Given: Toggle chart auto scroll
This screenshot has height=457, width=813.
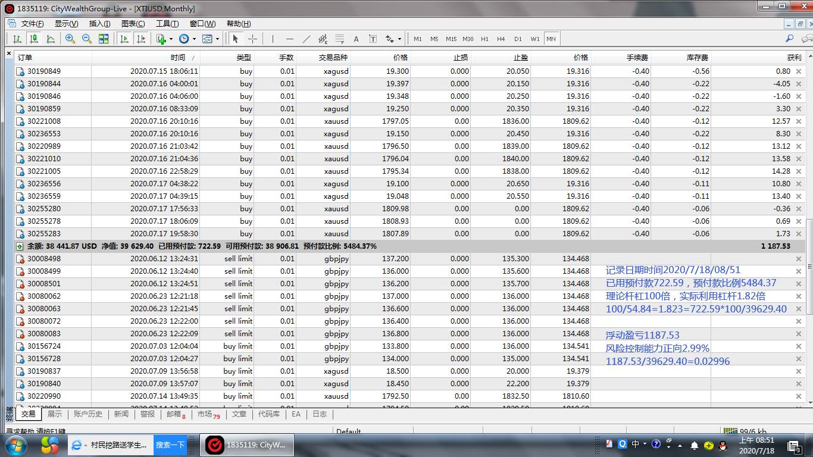Looking at the screenshot, I should click(124, 39).
